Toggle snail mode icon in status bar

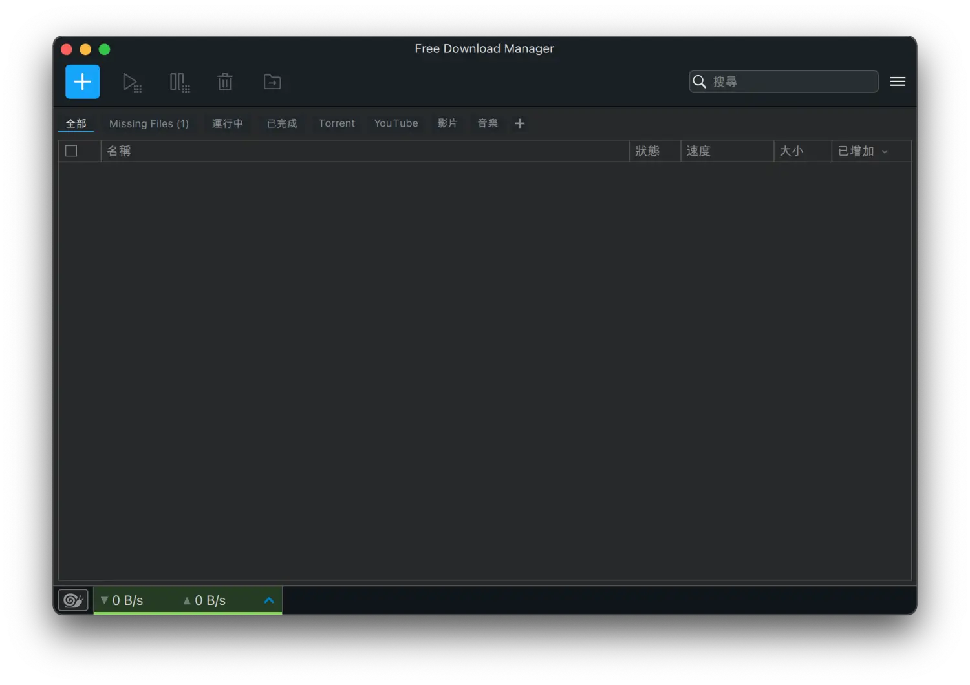pyautogui.click(x=73, y=600)
